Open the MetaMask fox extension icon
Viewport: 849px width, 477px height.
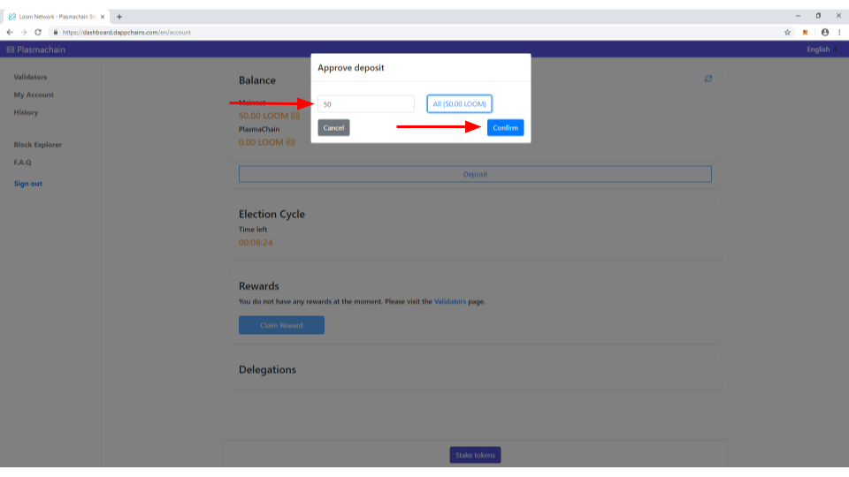click(x=805, y=33)
